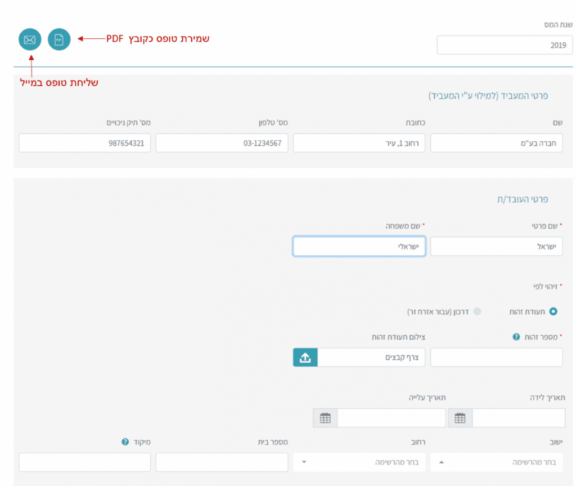This screenshot has height=486, width=576.
Task: Click the deductions file number field
Action: 84,143
